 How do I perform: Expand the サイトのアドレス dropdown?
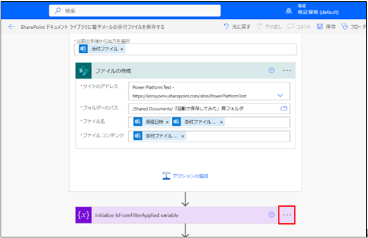[x=280, y=95]
